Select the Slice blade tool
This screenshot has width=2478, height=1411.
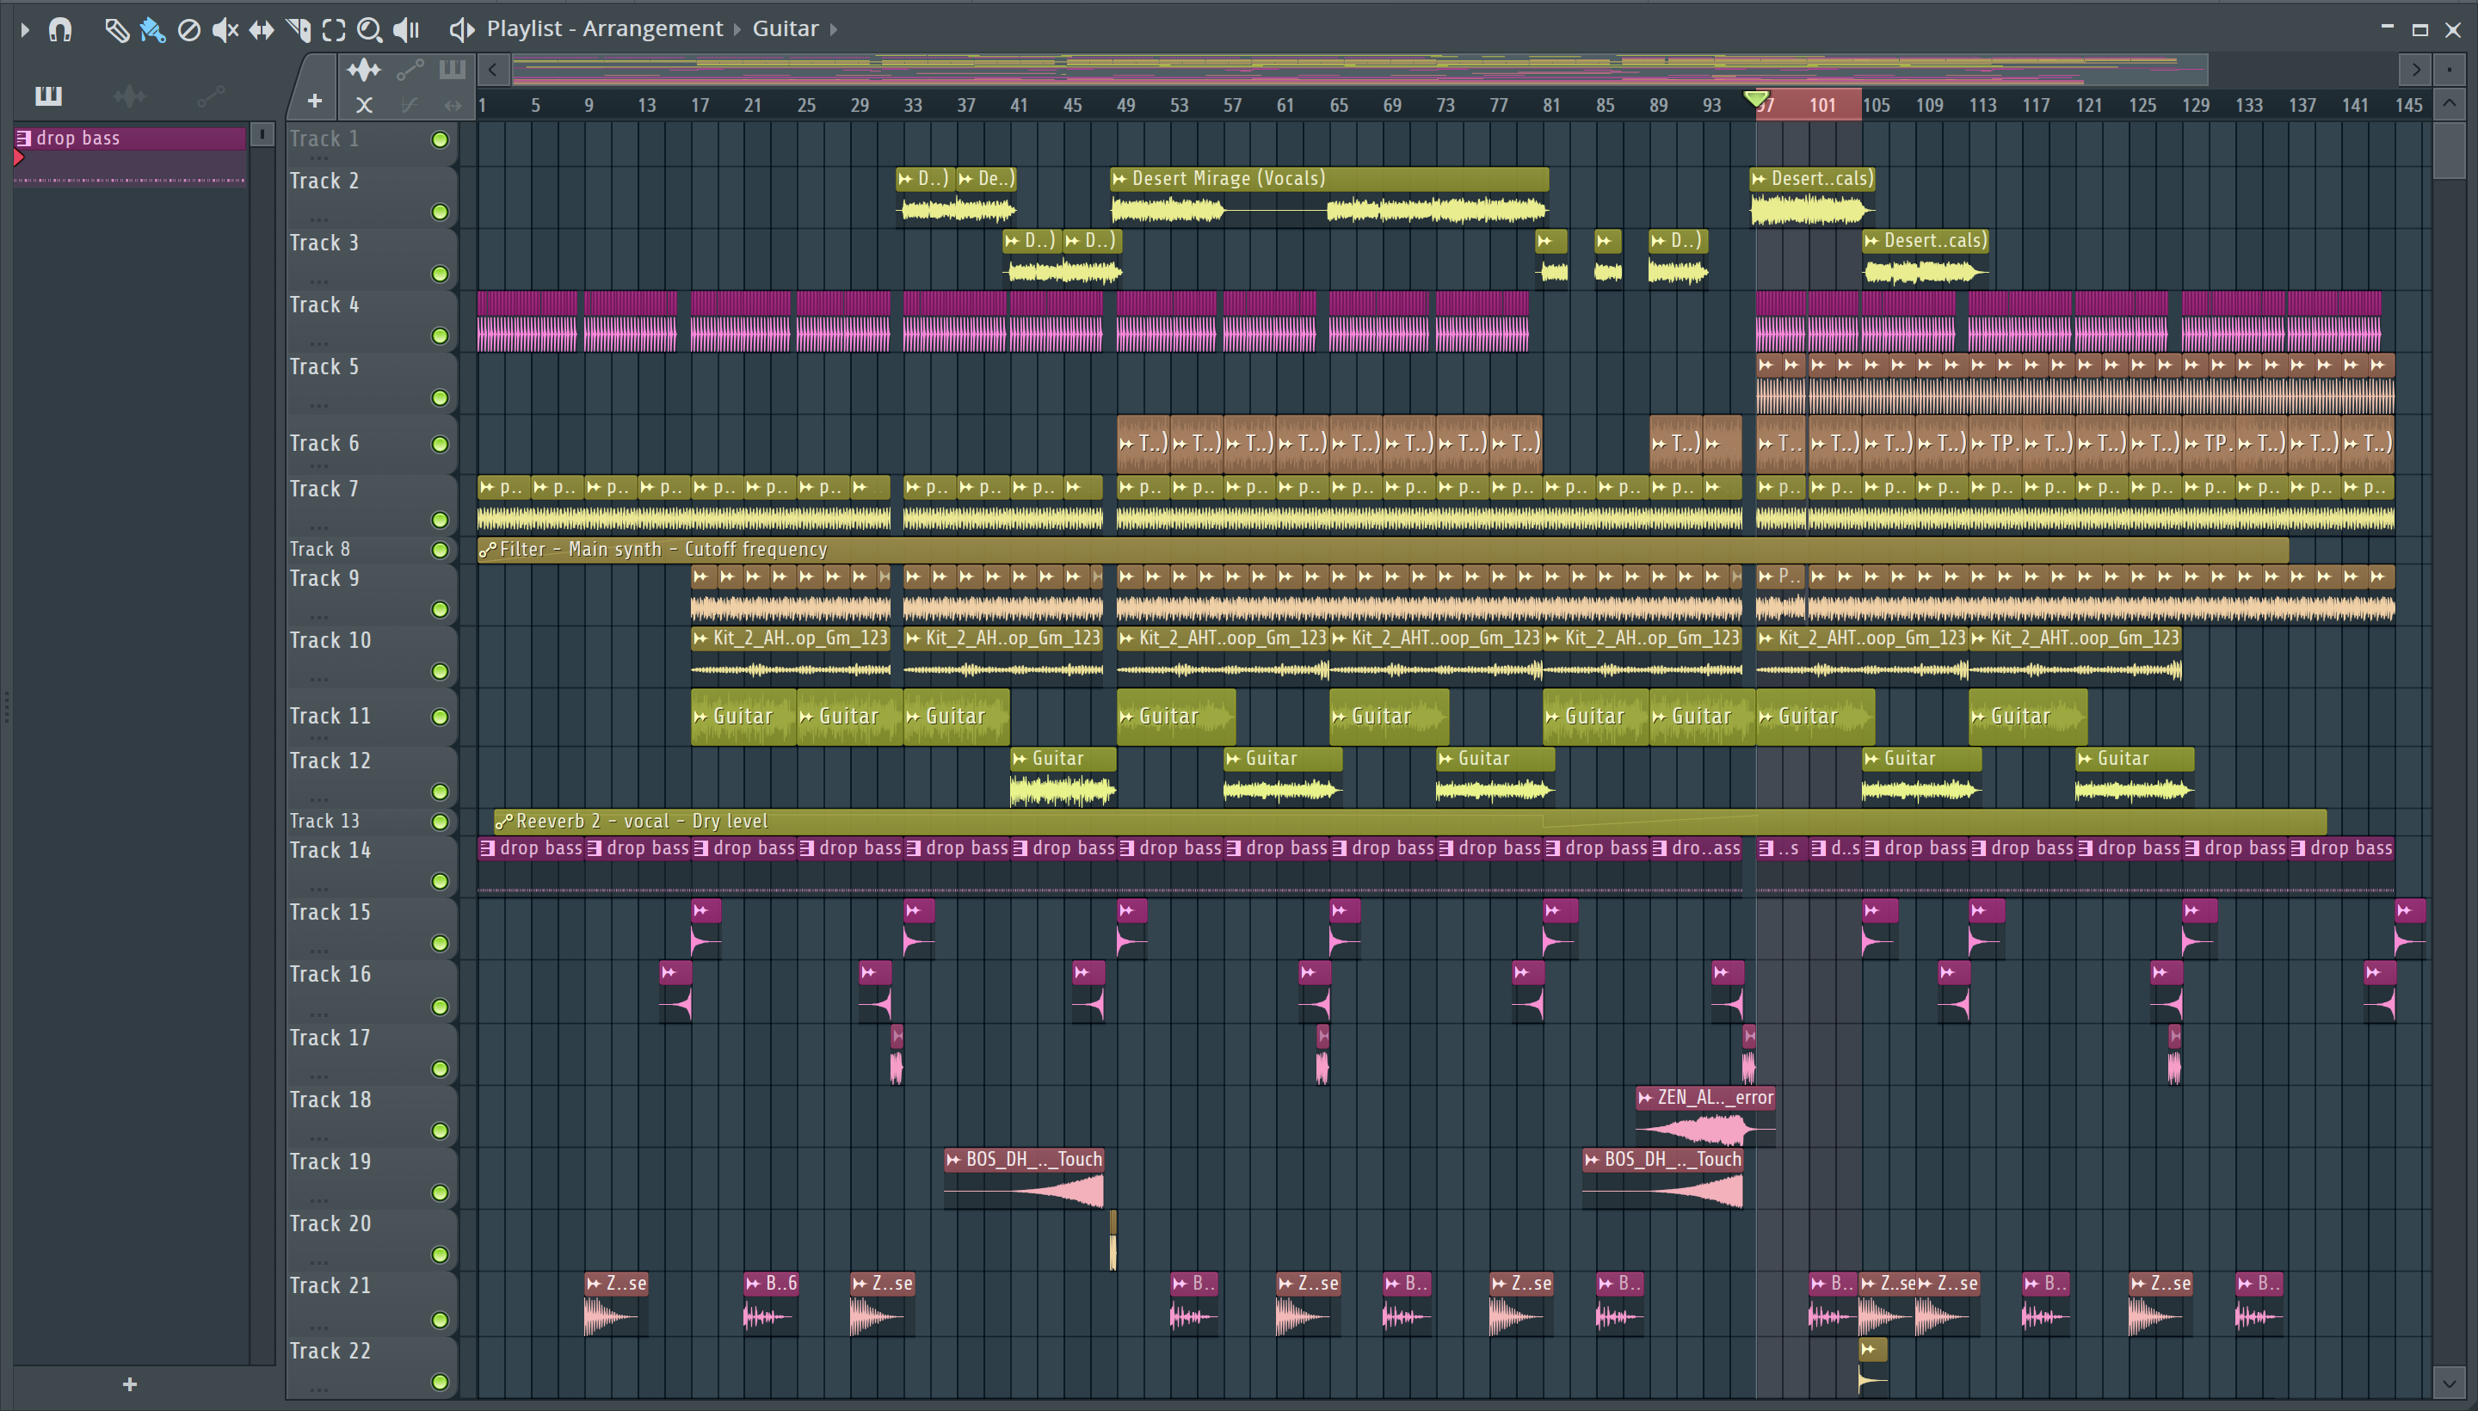(x=299, y=30)
